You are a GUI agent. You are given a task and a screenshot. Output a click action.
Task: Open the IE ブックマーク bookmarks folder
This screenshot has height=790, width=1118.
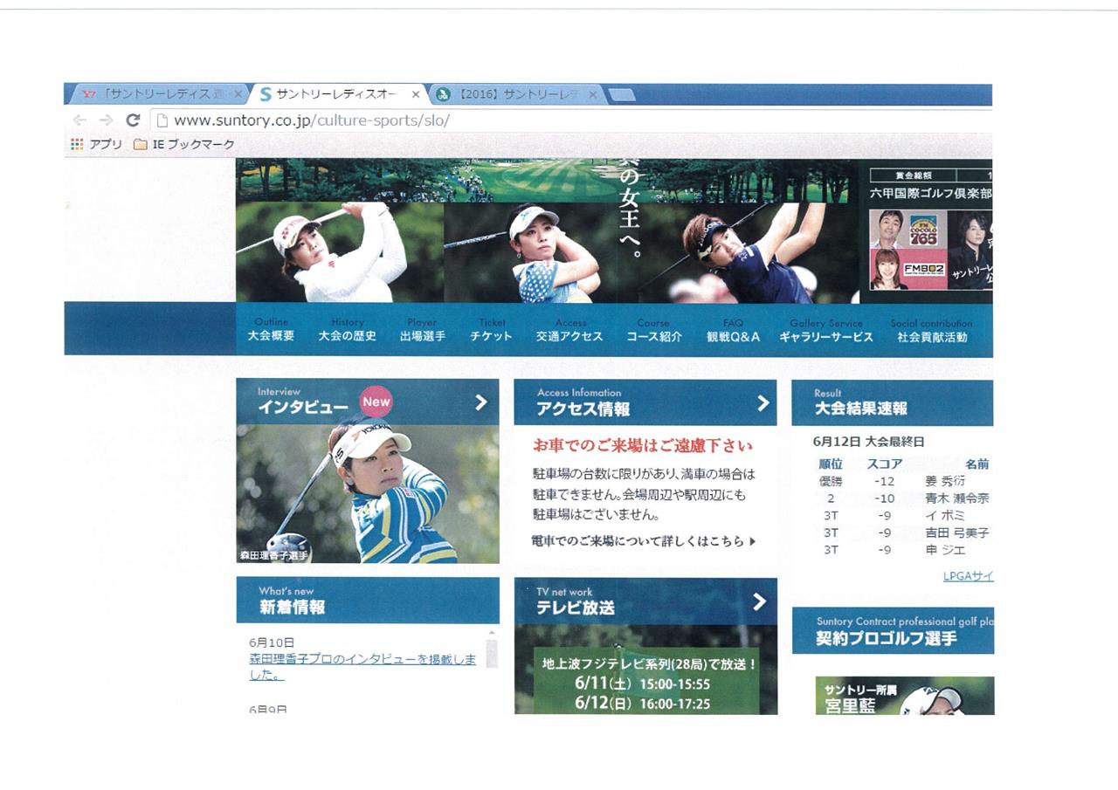183,144
